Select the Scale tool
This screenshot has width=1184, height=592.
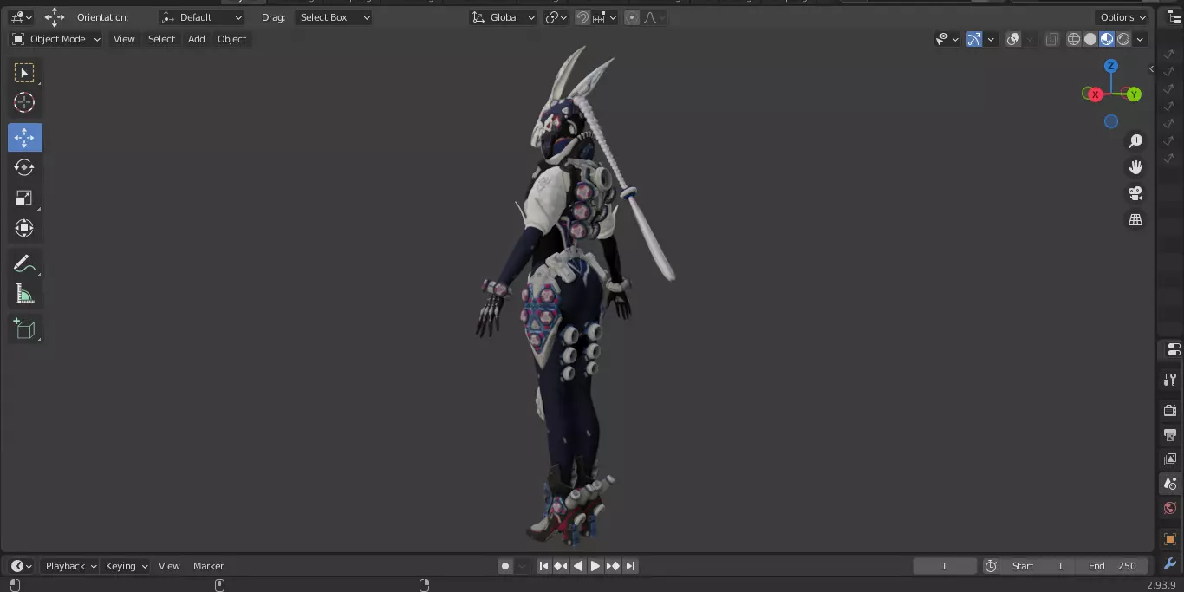(24, 198)
